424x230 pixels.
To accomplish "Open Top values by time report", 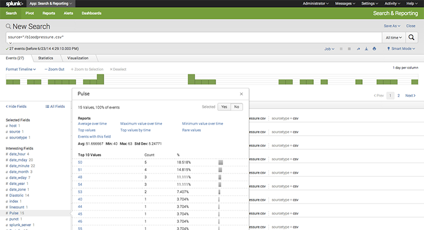I will (x=135, y=130).
